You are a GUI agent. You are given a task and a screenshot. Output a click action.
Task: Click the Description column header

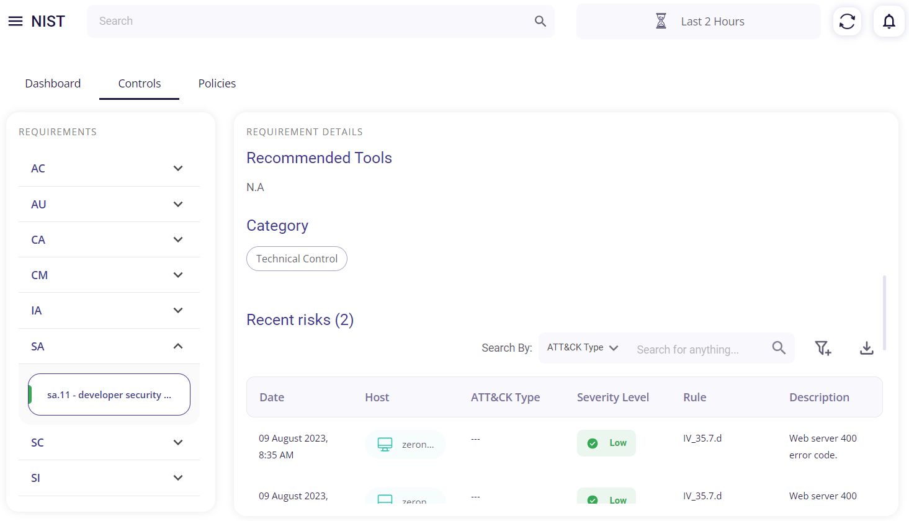[819, 397]
